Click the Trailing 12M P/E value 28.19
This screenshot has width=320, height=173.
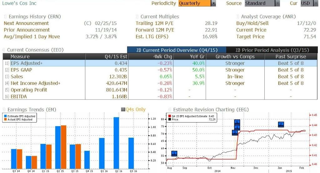click(x=211, y=23)
